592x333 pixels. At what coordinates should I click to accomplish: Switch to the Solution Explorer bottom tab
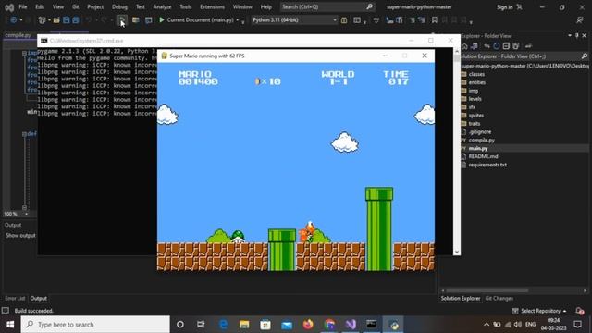pyautogui.click(x=461, y=298)
